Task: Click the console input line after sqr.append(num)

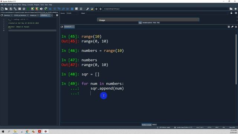Action: 90,93
